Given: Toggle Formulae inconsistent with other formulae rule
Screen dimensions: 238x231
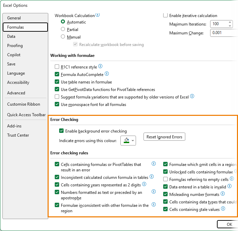Looking at the screenshot, I should pos(57,205).
